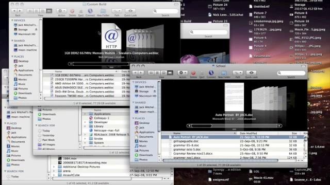
Task: Click Delete icon in Custom Build window
Action: (x=72, y=11)
